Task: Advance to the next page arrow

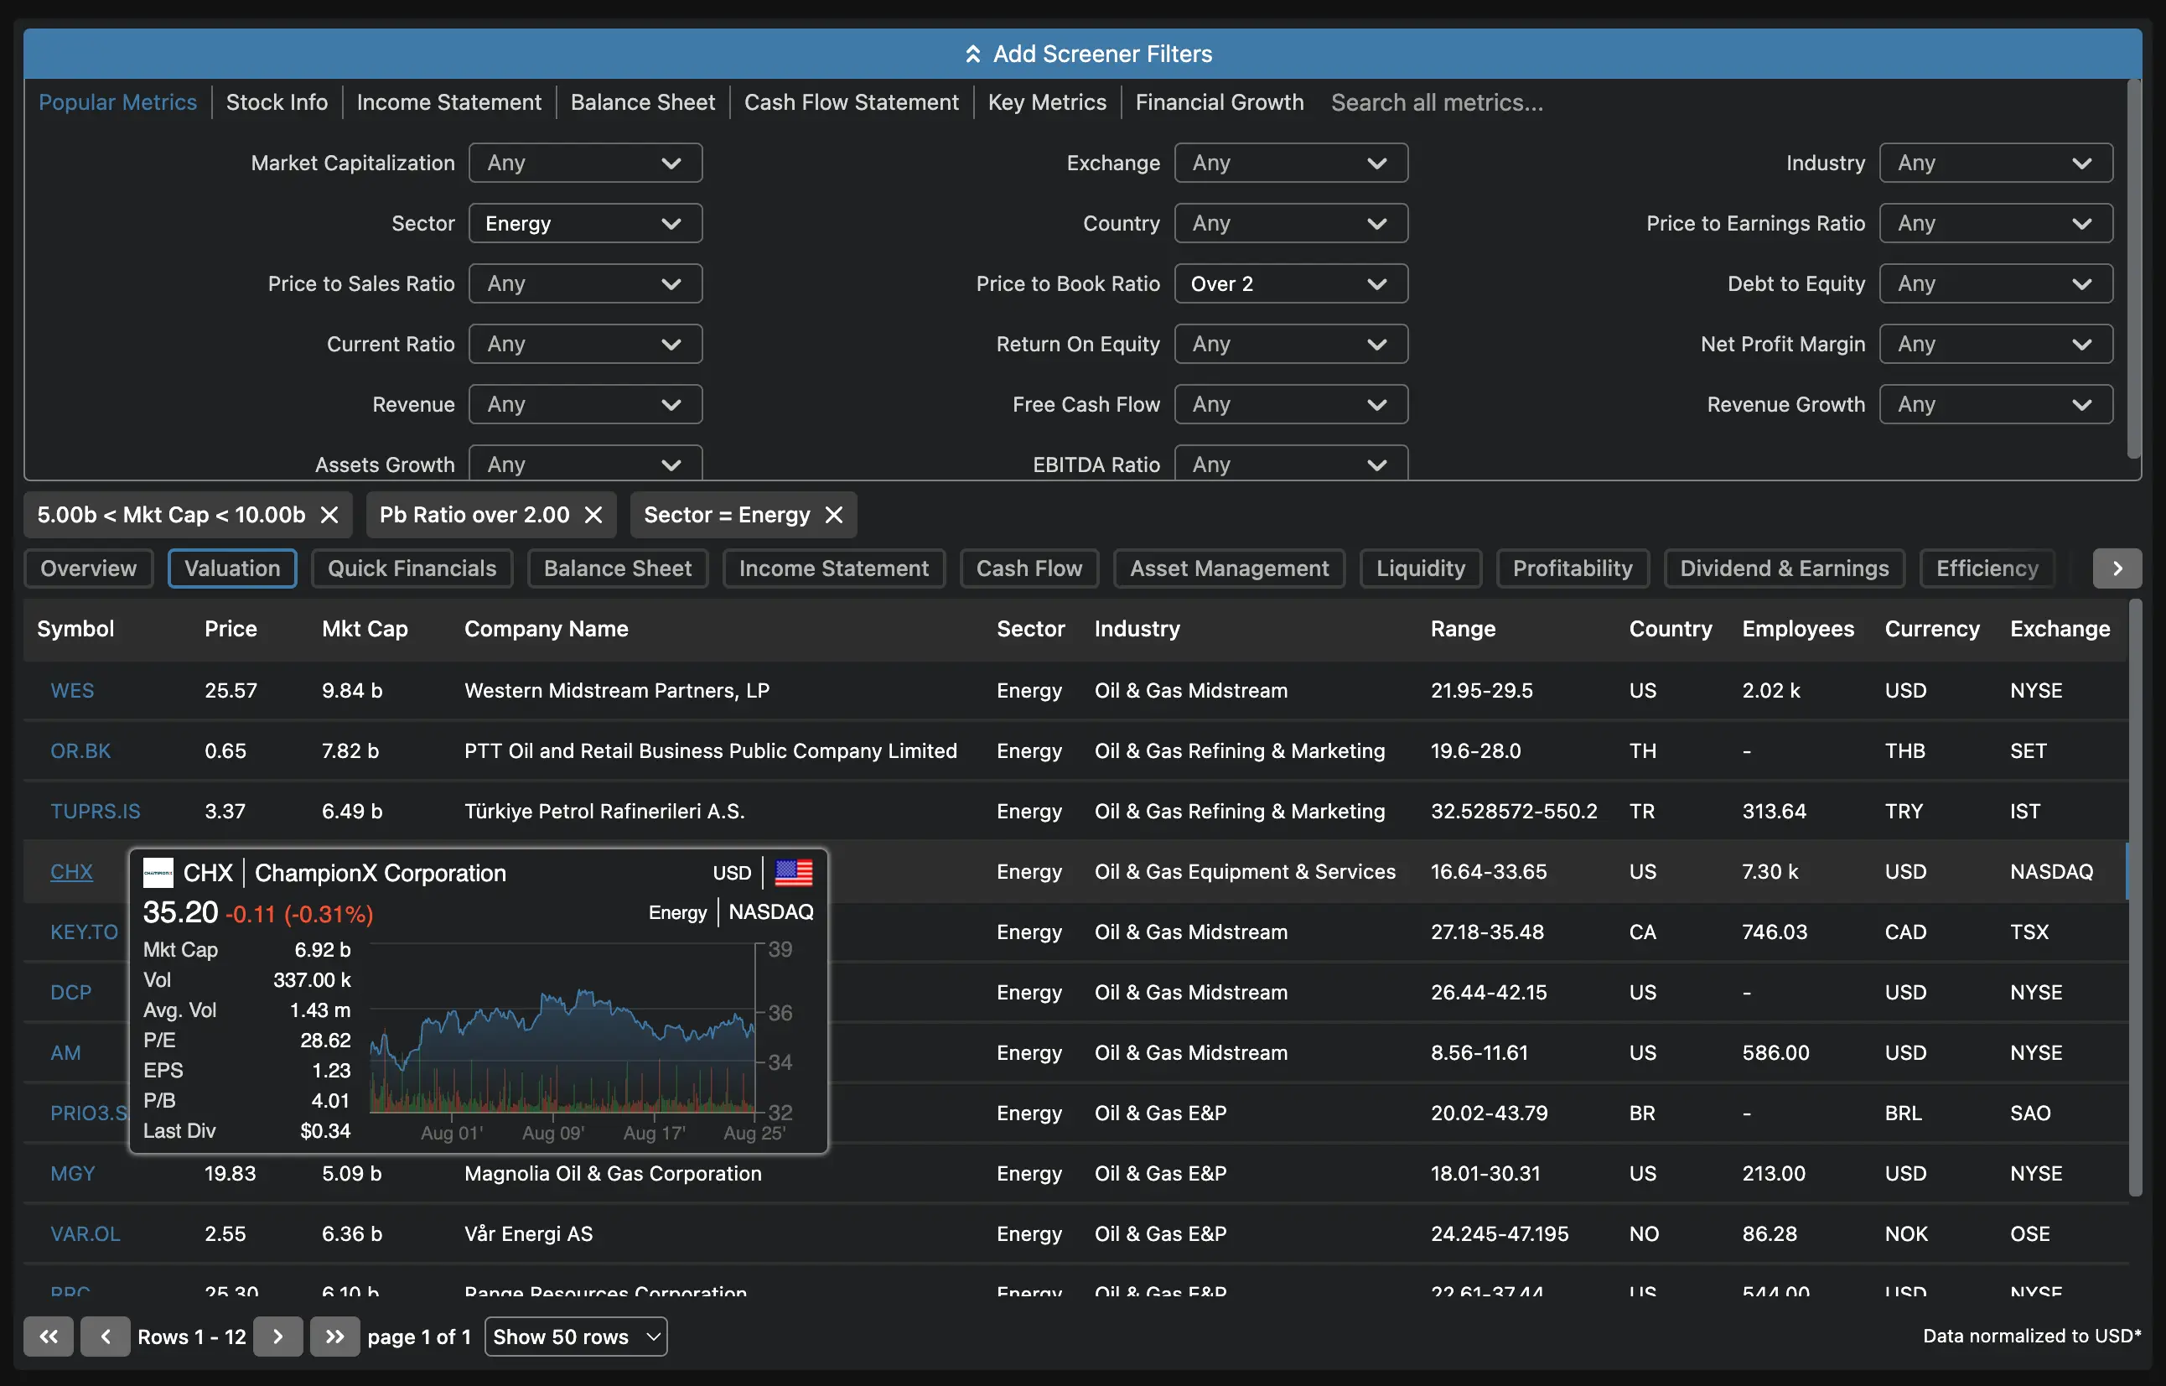Action: point(278,1336)
